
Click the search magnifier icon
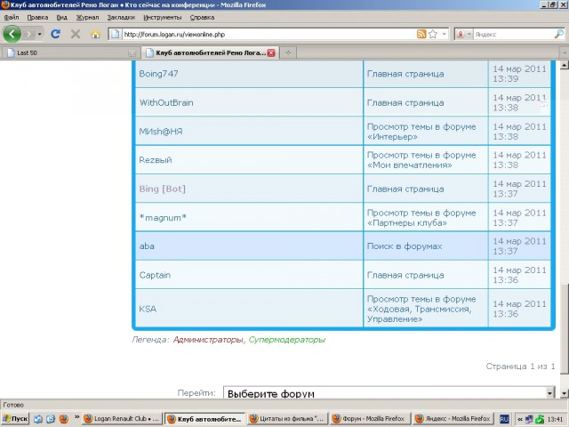[559, 34]
